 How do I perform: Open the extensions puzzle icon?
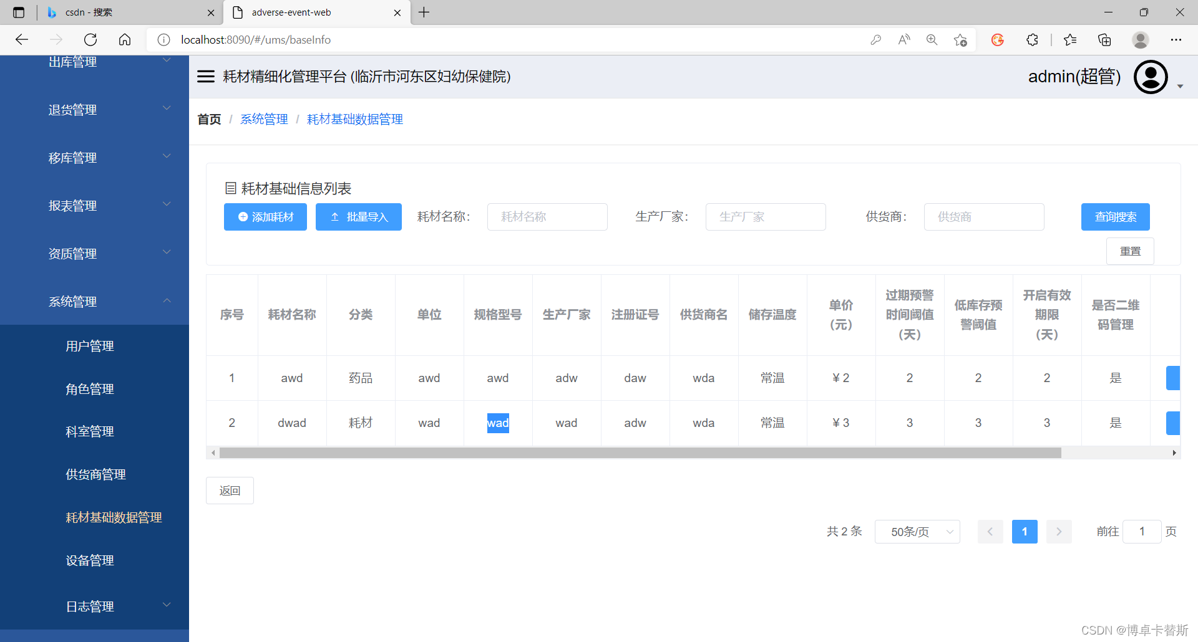(x=1032, y=40)
